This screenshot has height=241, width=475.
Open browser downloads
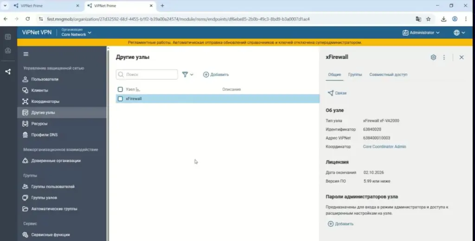(x=443, y=19)
